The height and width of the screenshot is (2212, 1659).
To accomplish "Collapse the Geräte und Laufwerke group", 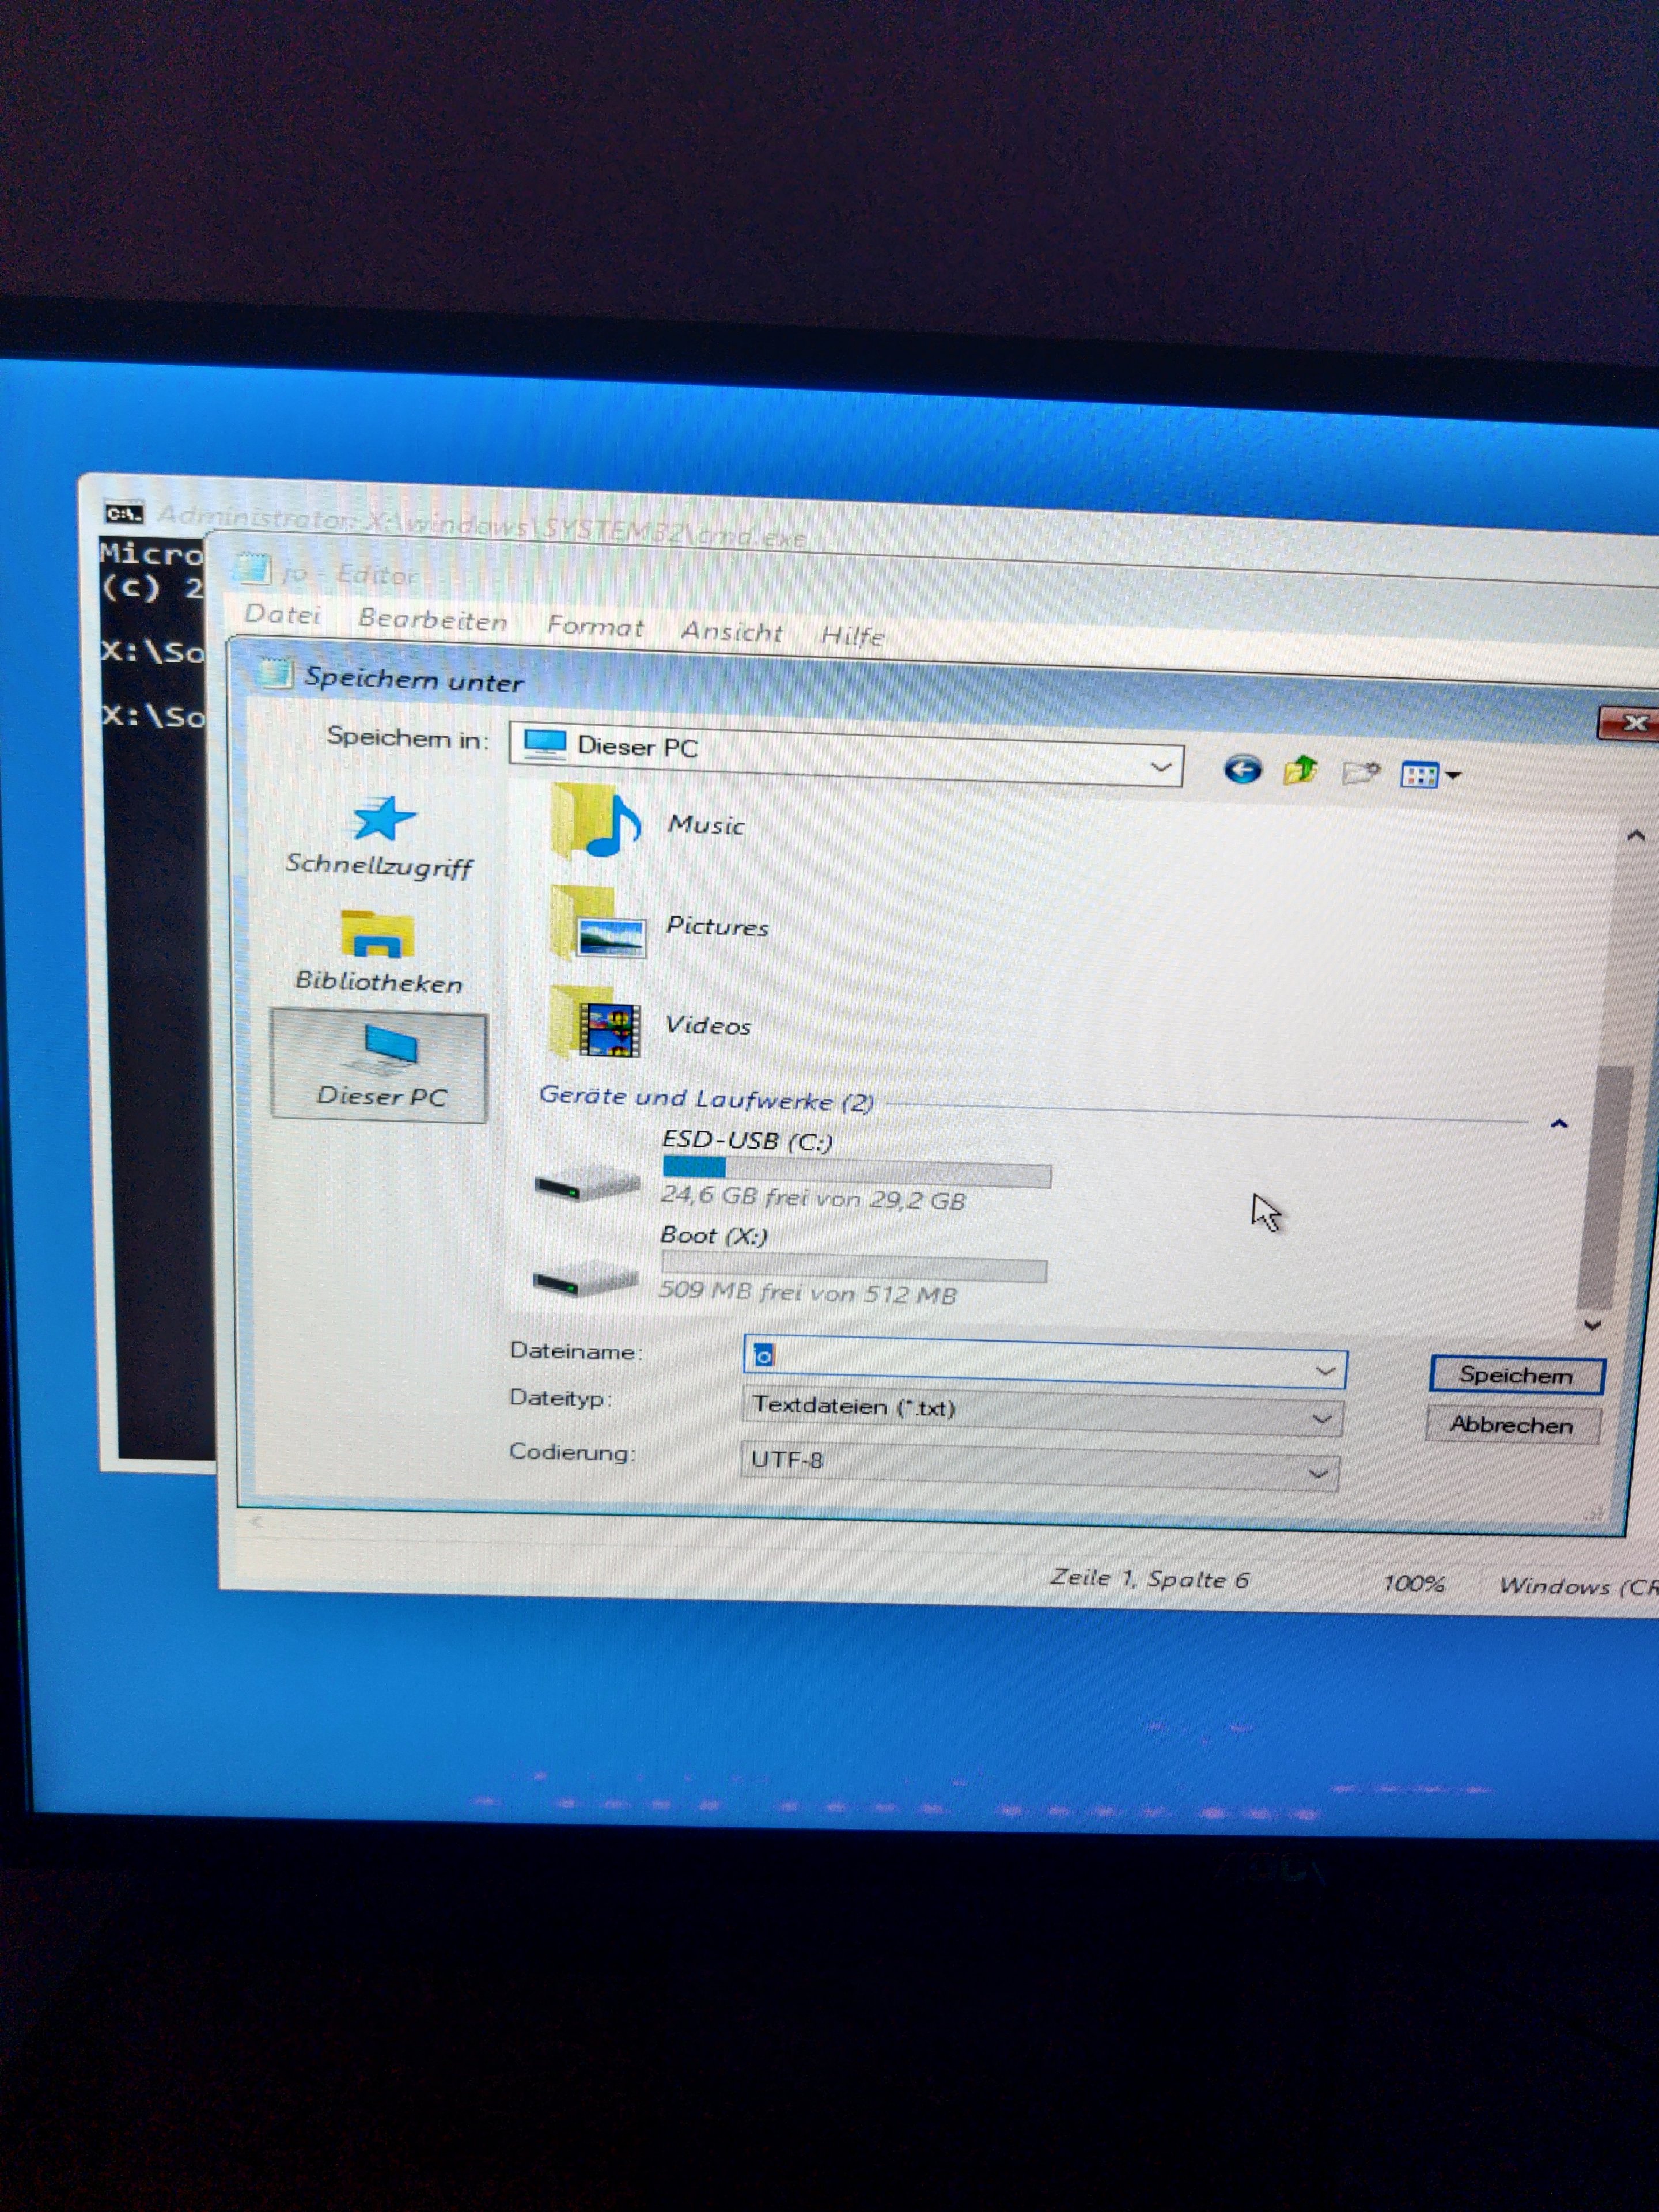I will pos(1558,1124).
